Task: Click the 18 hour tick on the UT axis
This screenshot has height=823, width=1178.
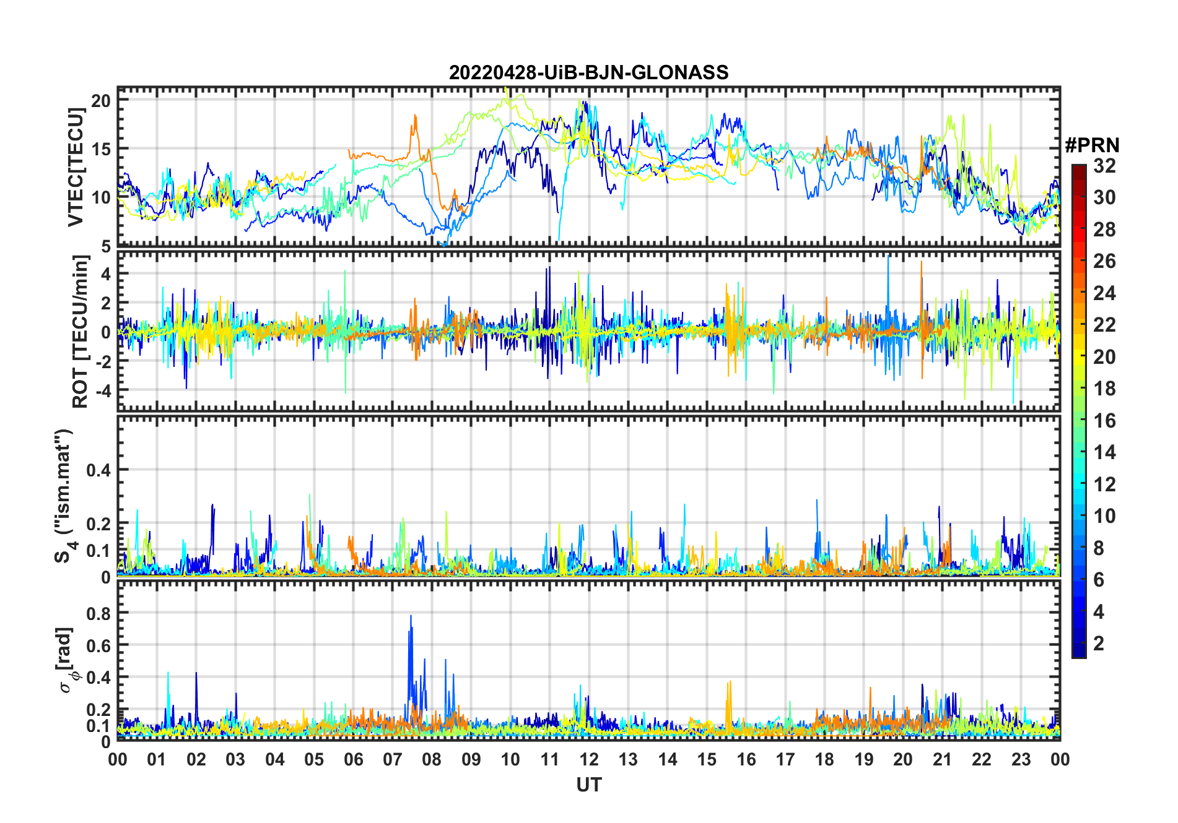Action: point(824,759)
